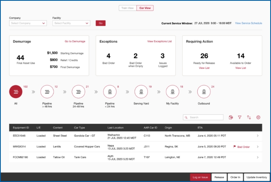Viewport: 271px width, 182px height.
Task: Open View Exceptions List link
Action: coord(160,42)
